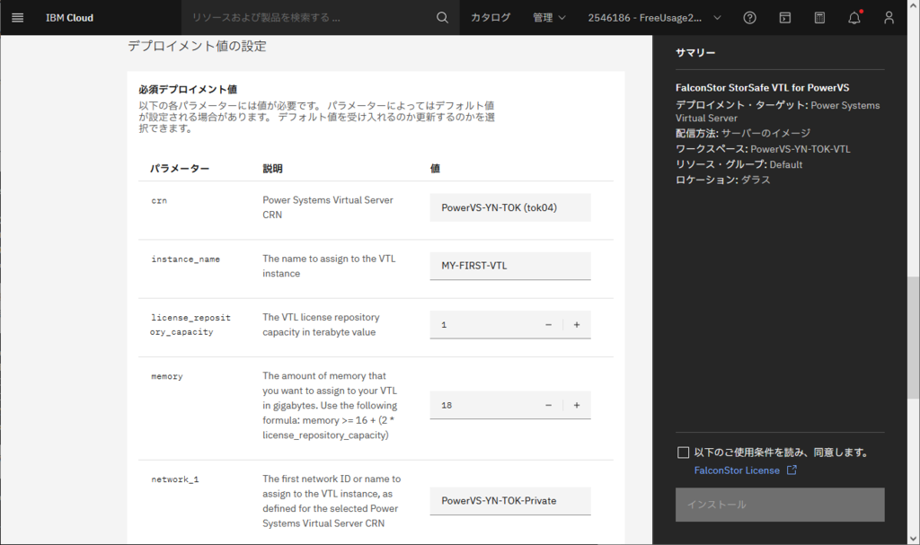Click the 説明 column header
Screen dimensions: 920x545
click(272, 169)
